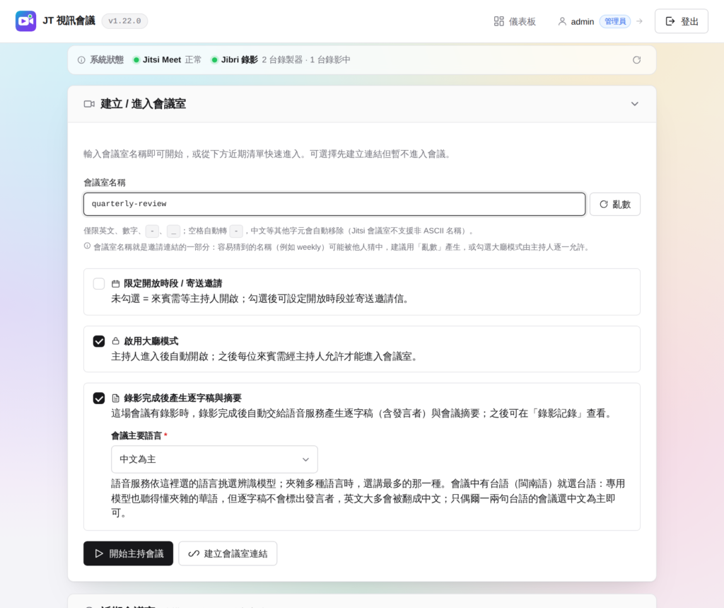Click 開始主持會議 button
The width and height of the screenshot is (724, 608).
coord(129,553)
